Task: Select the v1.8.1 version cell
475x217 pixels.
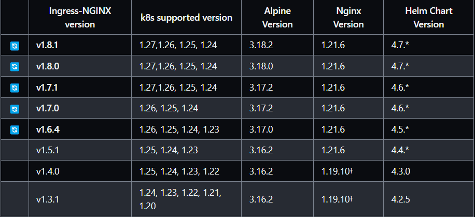Action: click(x=47, y=46)
